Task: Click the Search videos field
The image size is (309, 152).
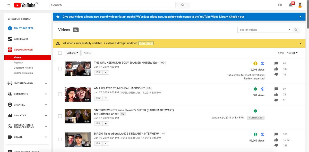Action: pyautogui.click(x=262, y=30)
